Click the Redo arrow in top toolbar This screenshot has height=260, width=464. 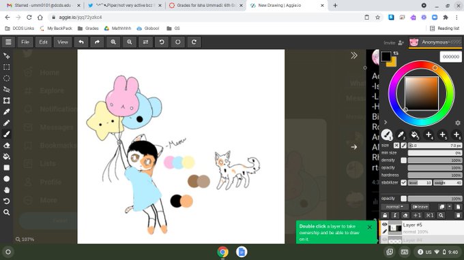point(97,42)
